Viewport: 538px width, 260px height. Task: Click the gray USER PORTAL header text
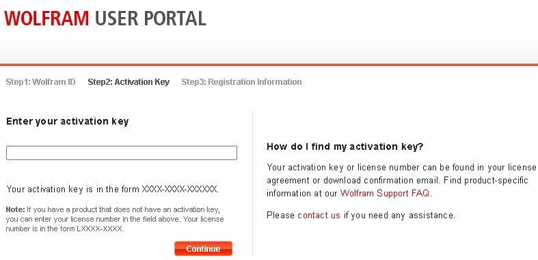coord(150,18)
